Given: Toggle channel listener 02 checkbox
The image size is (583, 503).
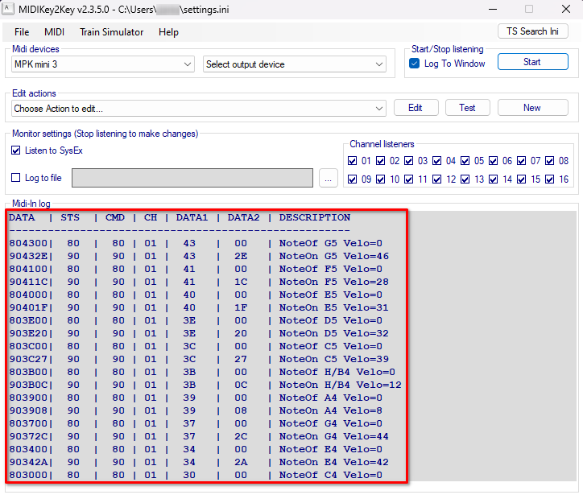Looking at the screenshot, I should [380, 160].
